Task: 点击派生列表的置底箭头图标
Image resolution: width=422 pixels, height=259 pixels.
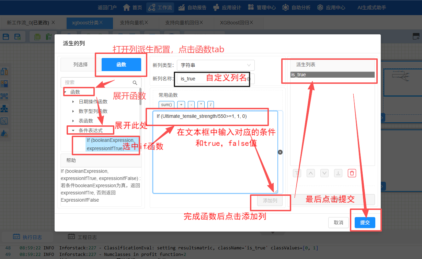Action: (x=338, y=173)
